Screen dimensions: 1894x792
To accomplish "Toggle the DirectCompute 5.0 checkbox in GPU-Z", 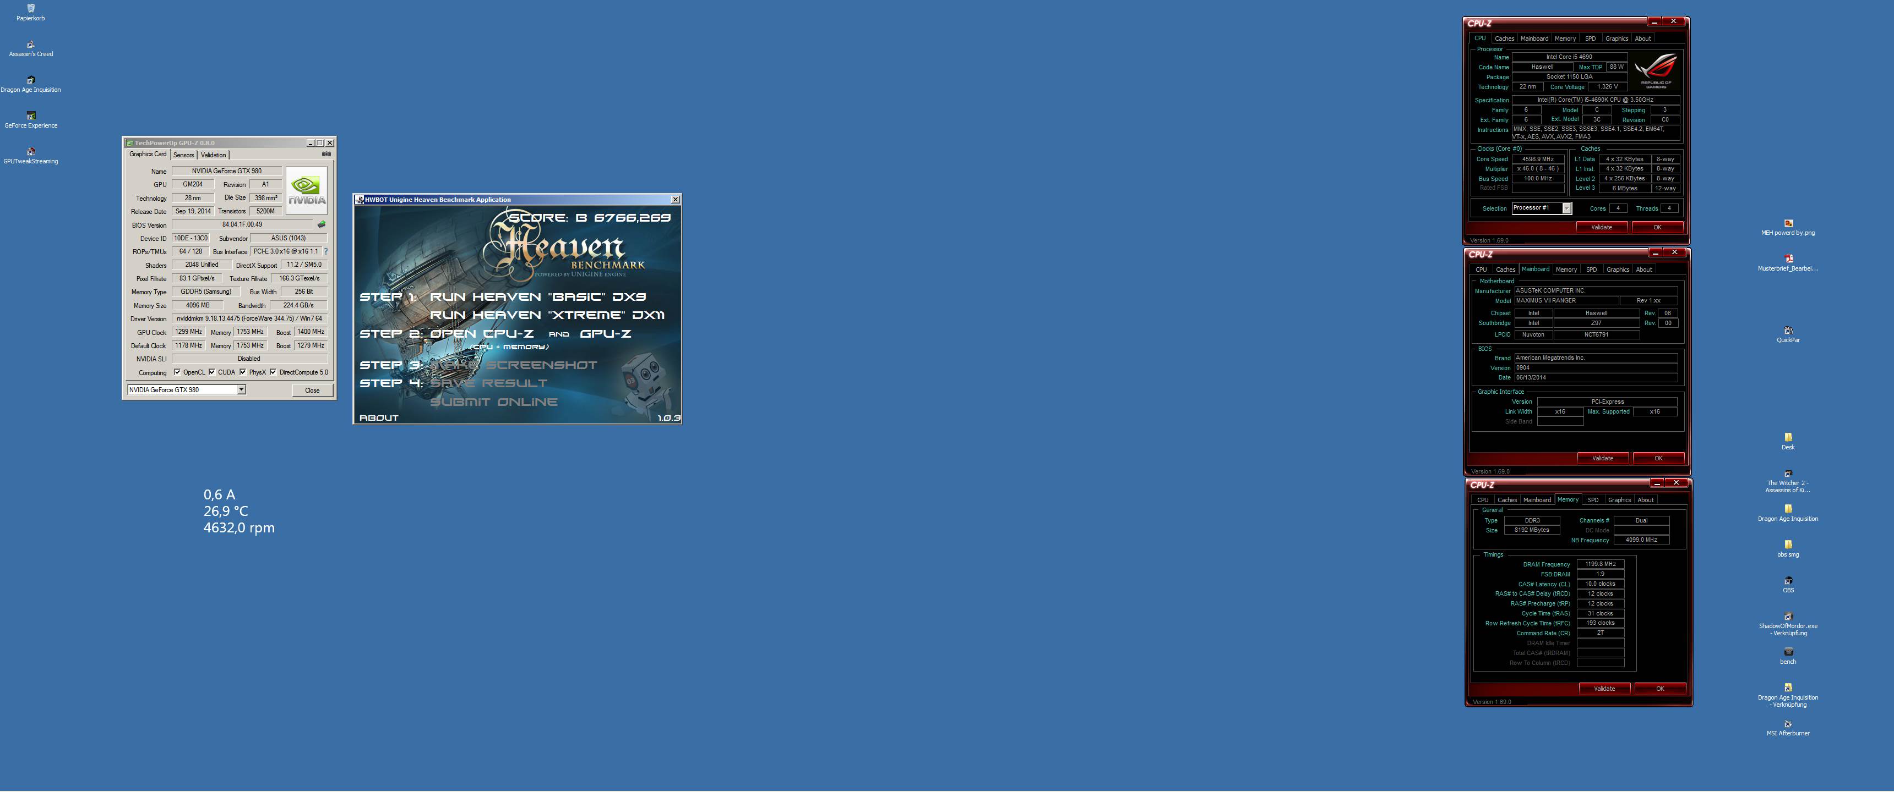I will 273,372.
